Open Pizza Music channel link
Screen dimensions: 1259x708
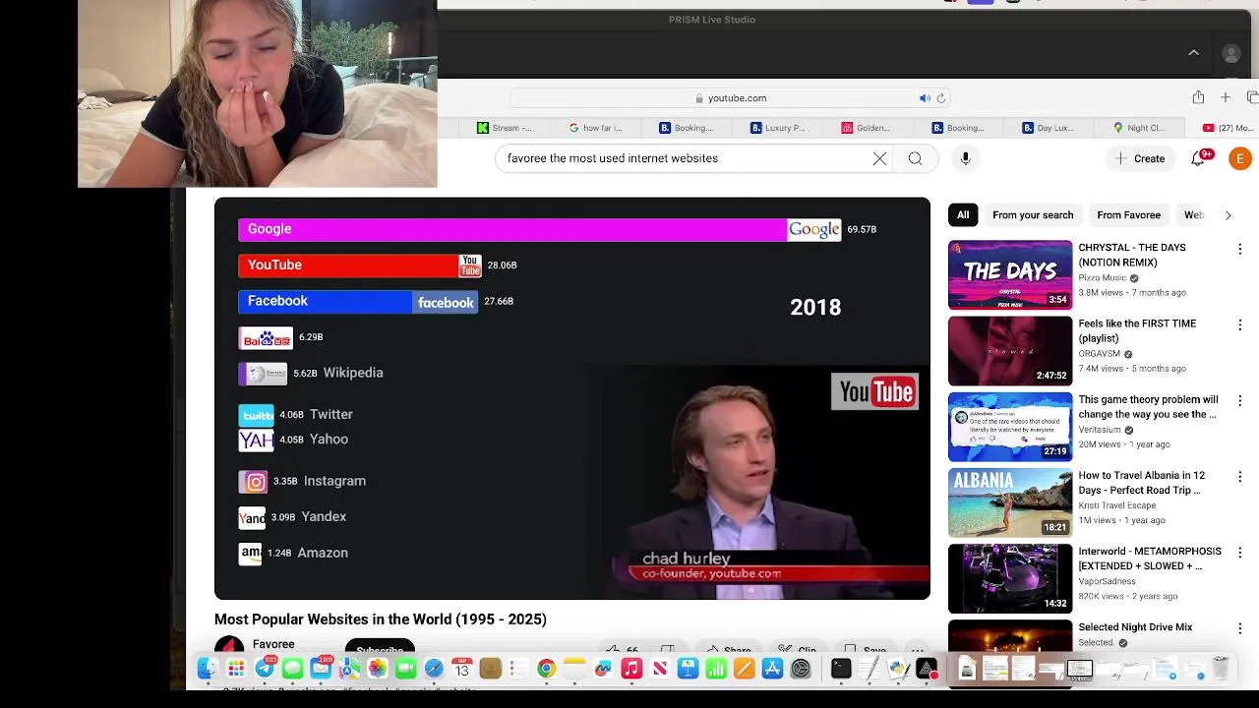1102,278
